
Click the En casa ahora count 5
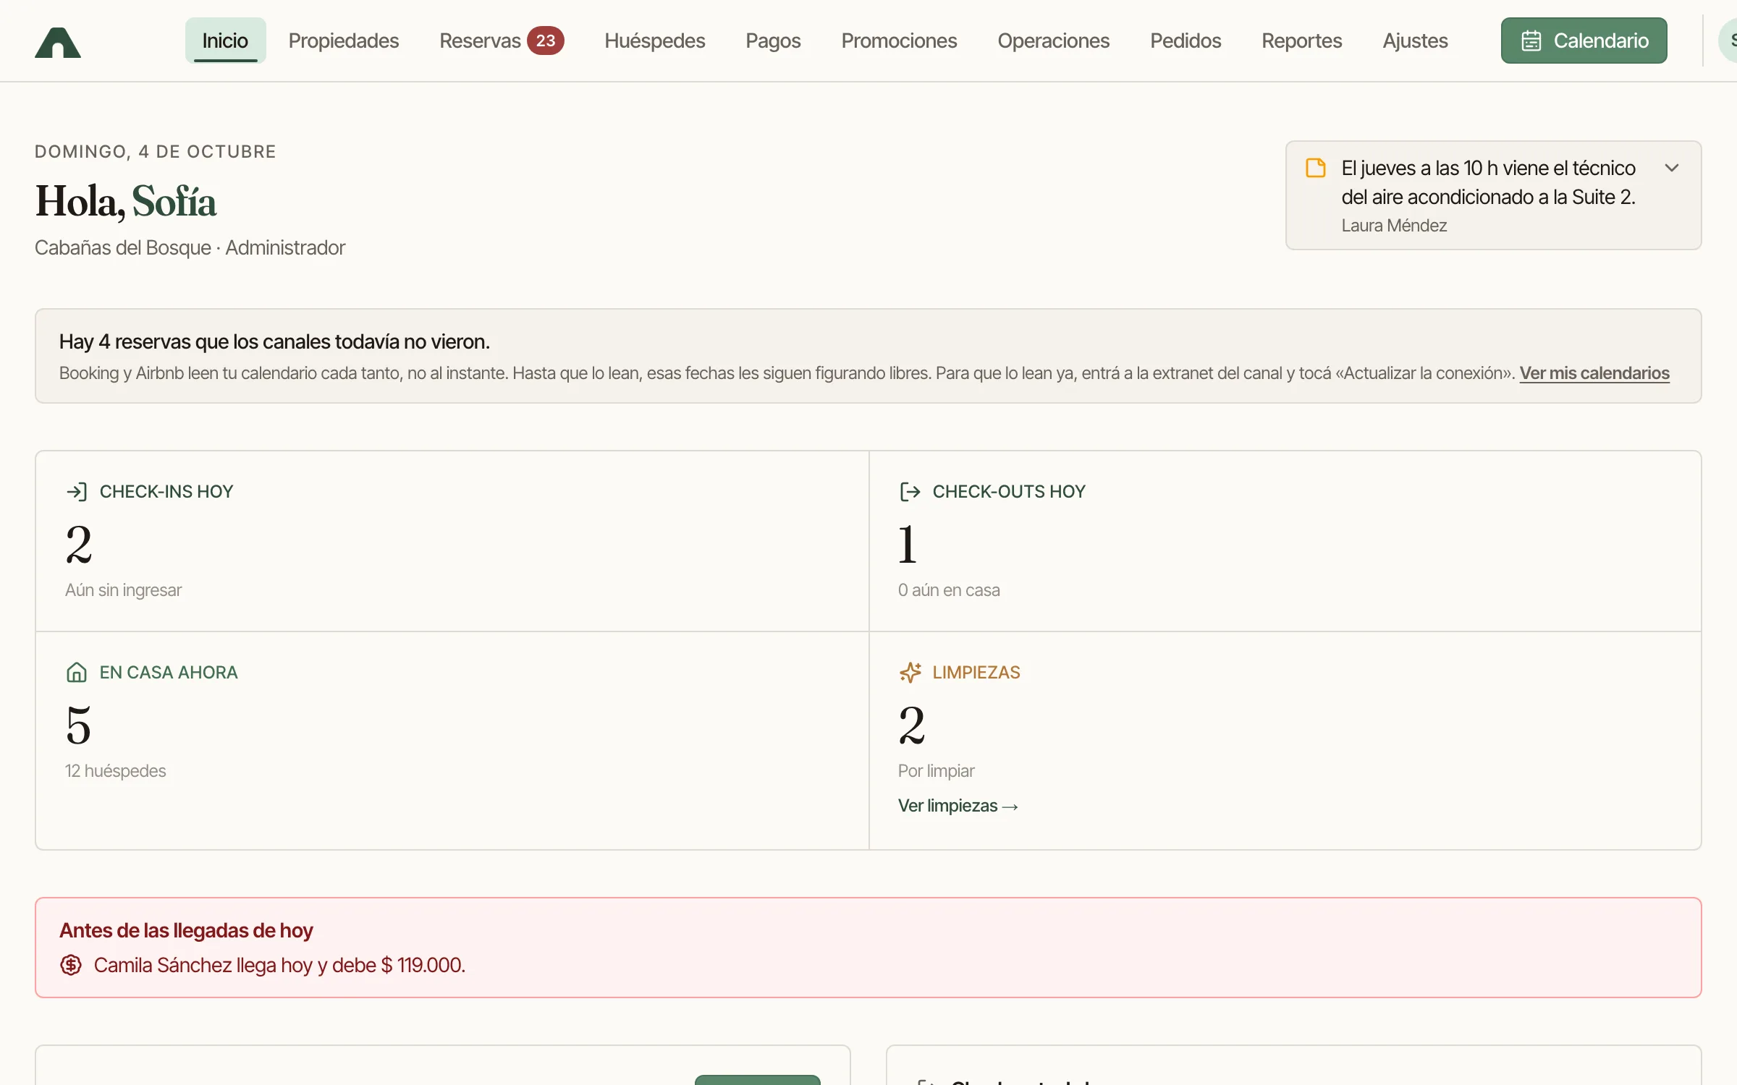click(79, 726)
